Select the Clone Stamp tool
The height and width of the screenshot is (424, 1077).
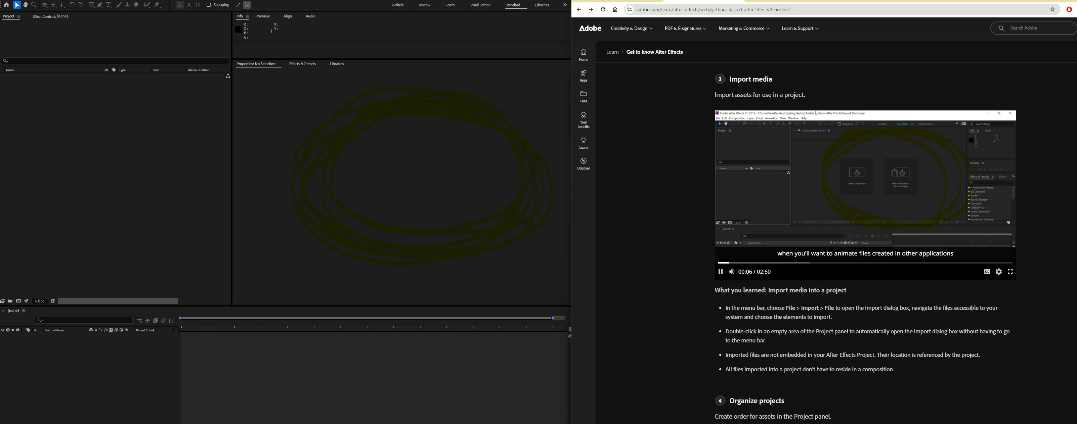pos(128,5)
